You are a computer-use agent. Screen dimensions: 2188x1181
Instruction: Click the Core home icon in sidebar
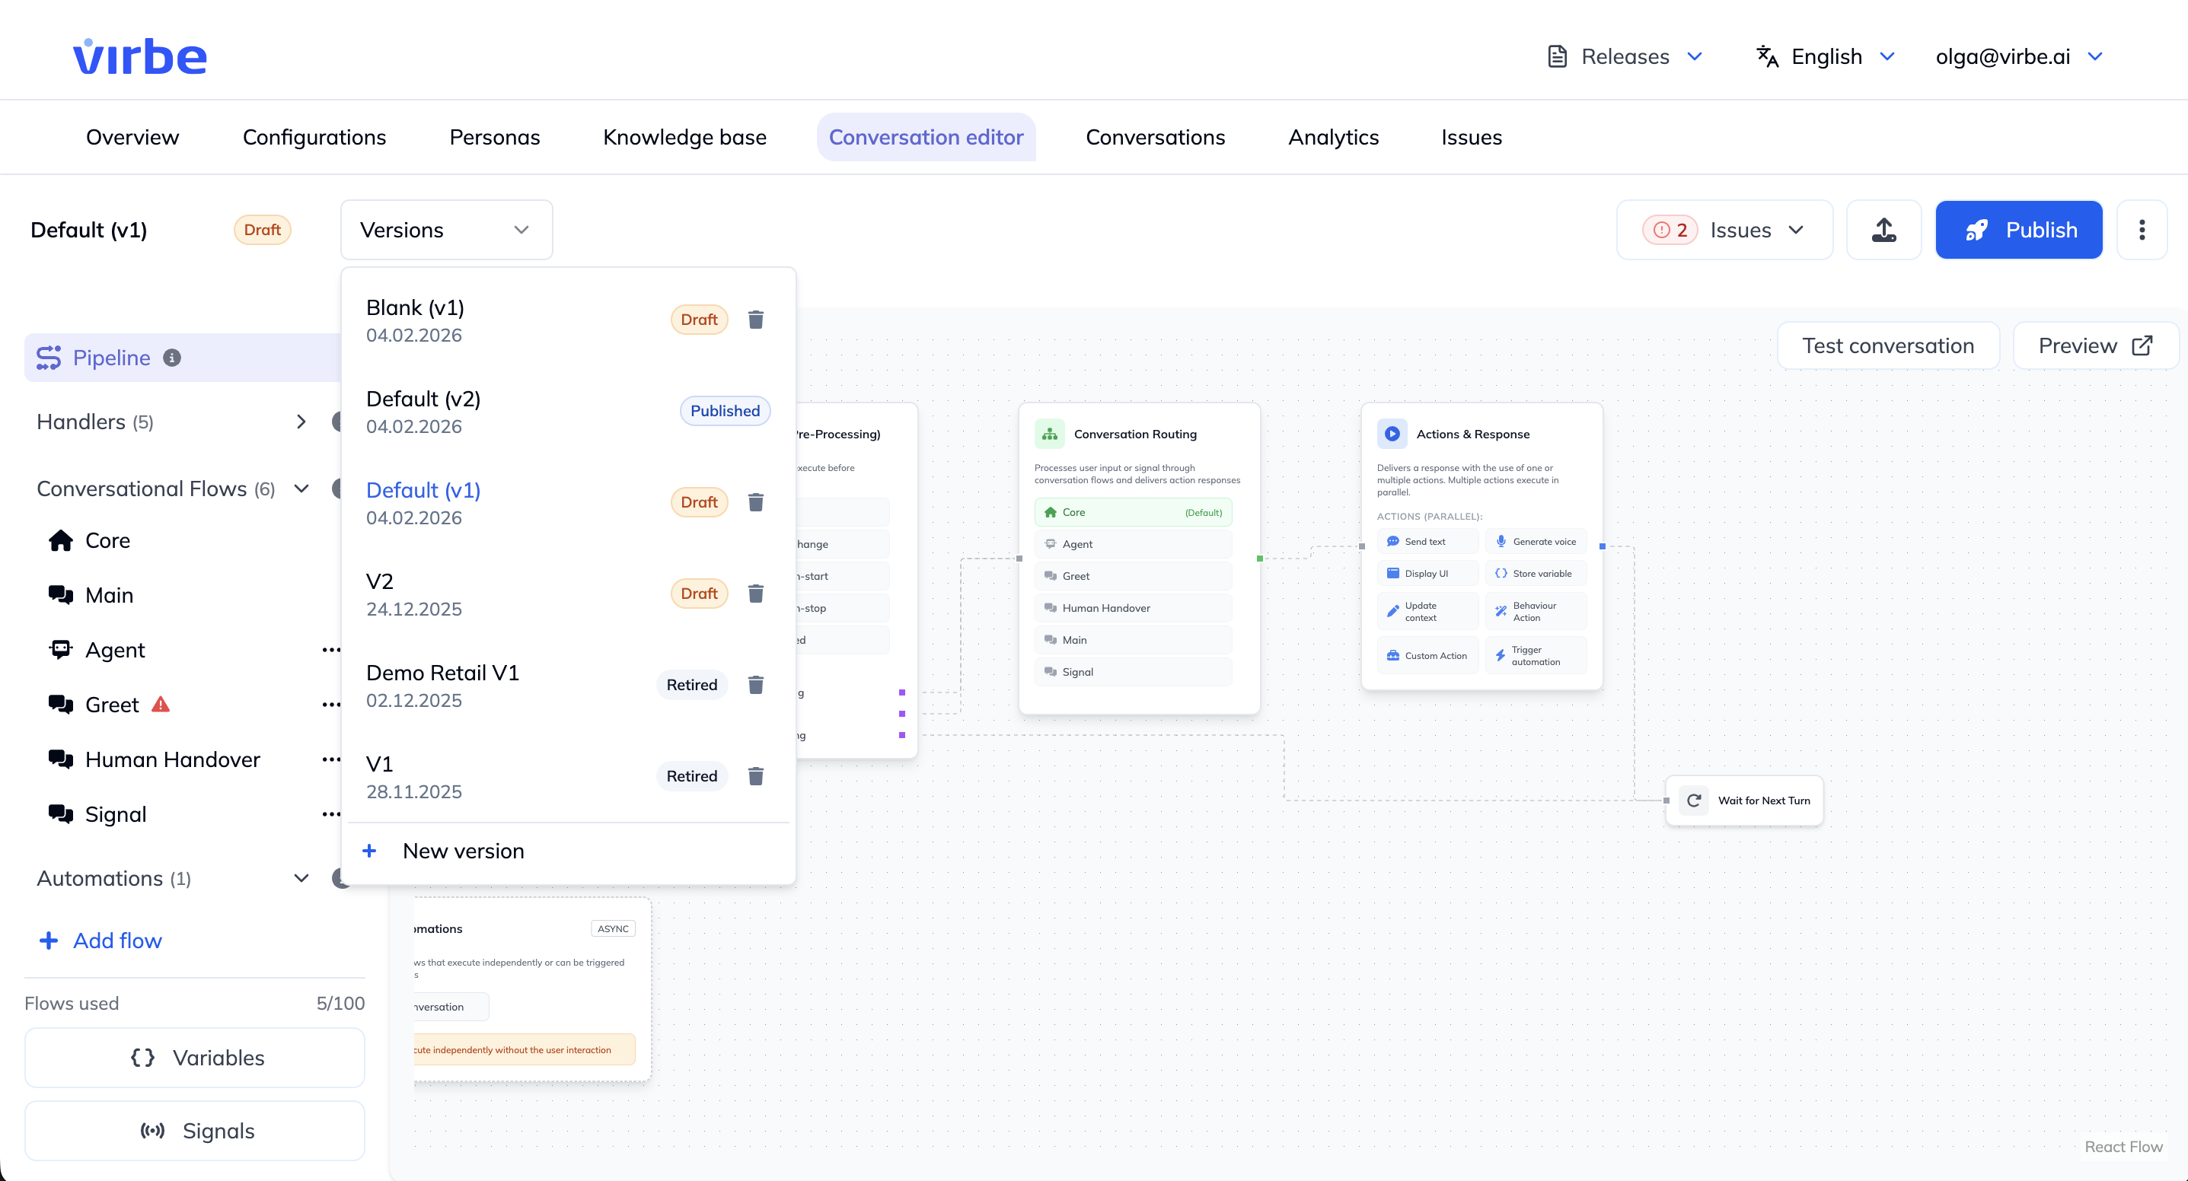[60, 541]
